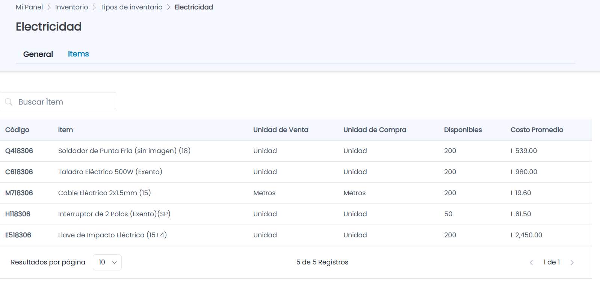Switch to the Items tab

78,54
